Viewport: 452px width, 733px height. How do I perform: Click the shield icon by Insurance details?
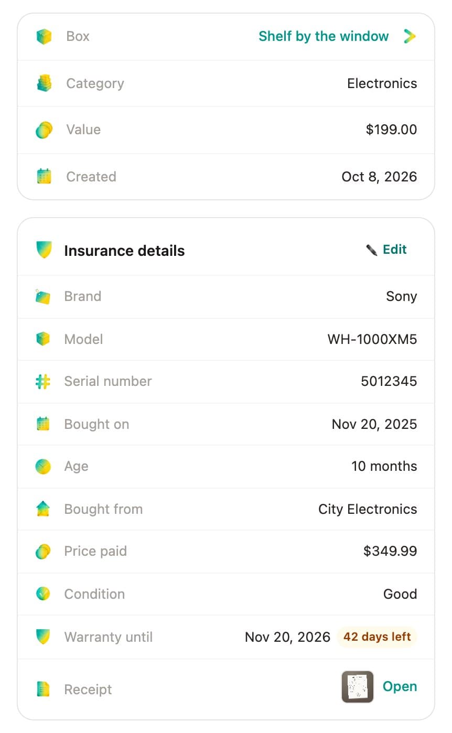pyautogui.click(x=44, y=250)
